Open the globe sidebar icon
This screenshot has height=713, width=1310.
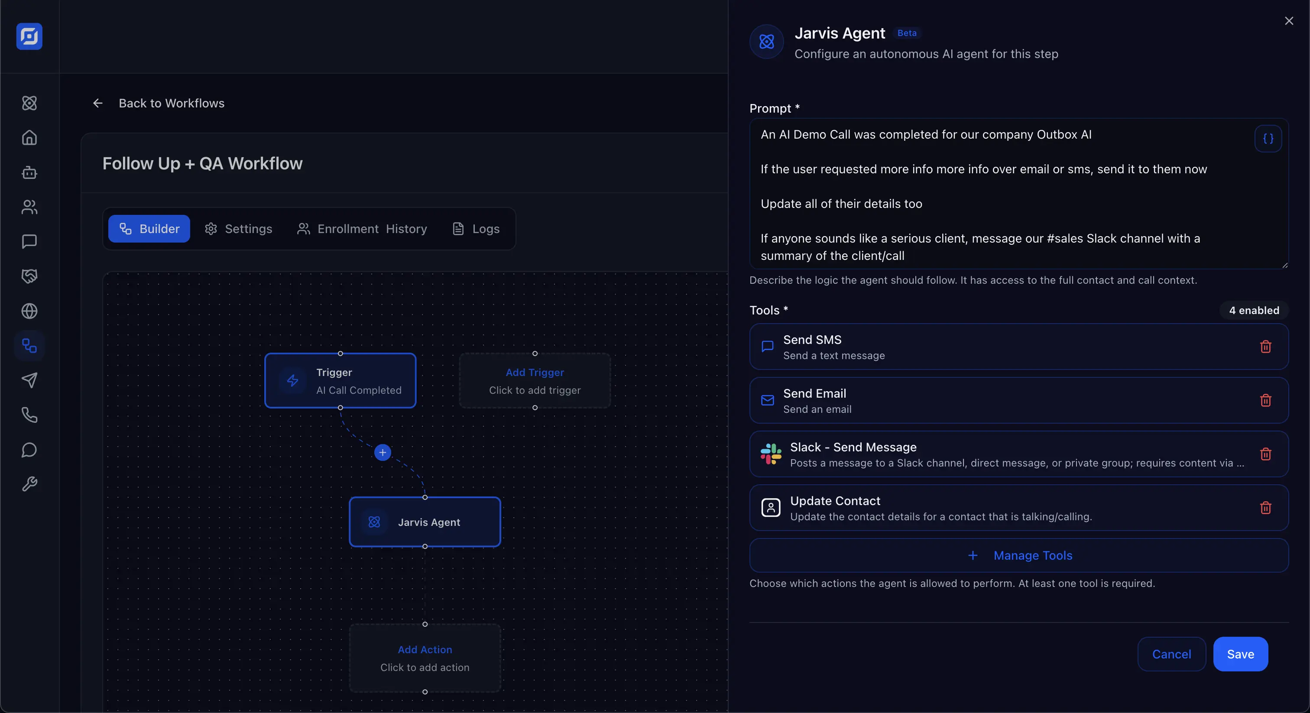[29, 311]
